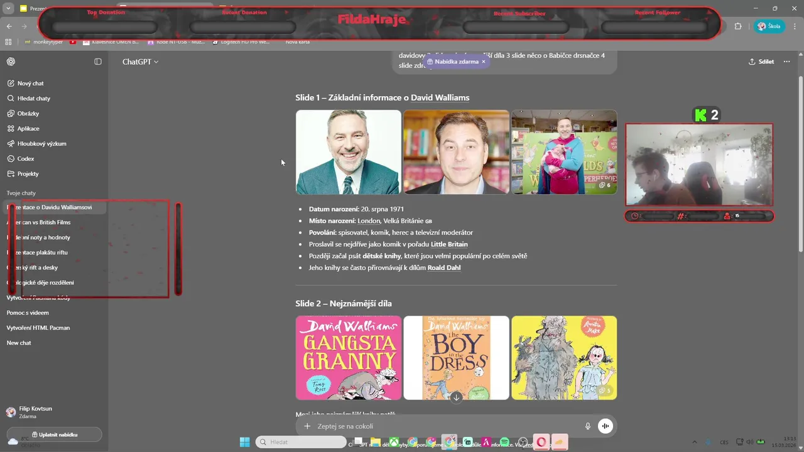Open the yellow book cover with 5-image badge
The image size is (804, 452).
(564, 358)
